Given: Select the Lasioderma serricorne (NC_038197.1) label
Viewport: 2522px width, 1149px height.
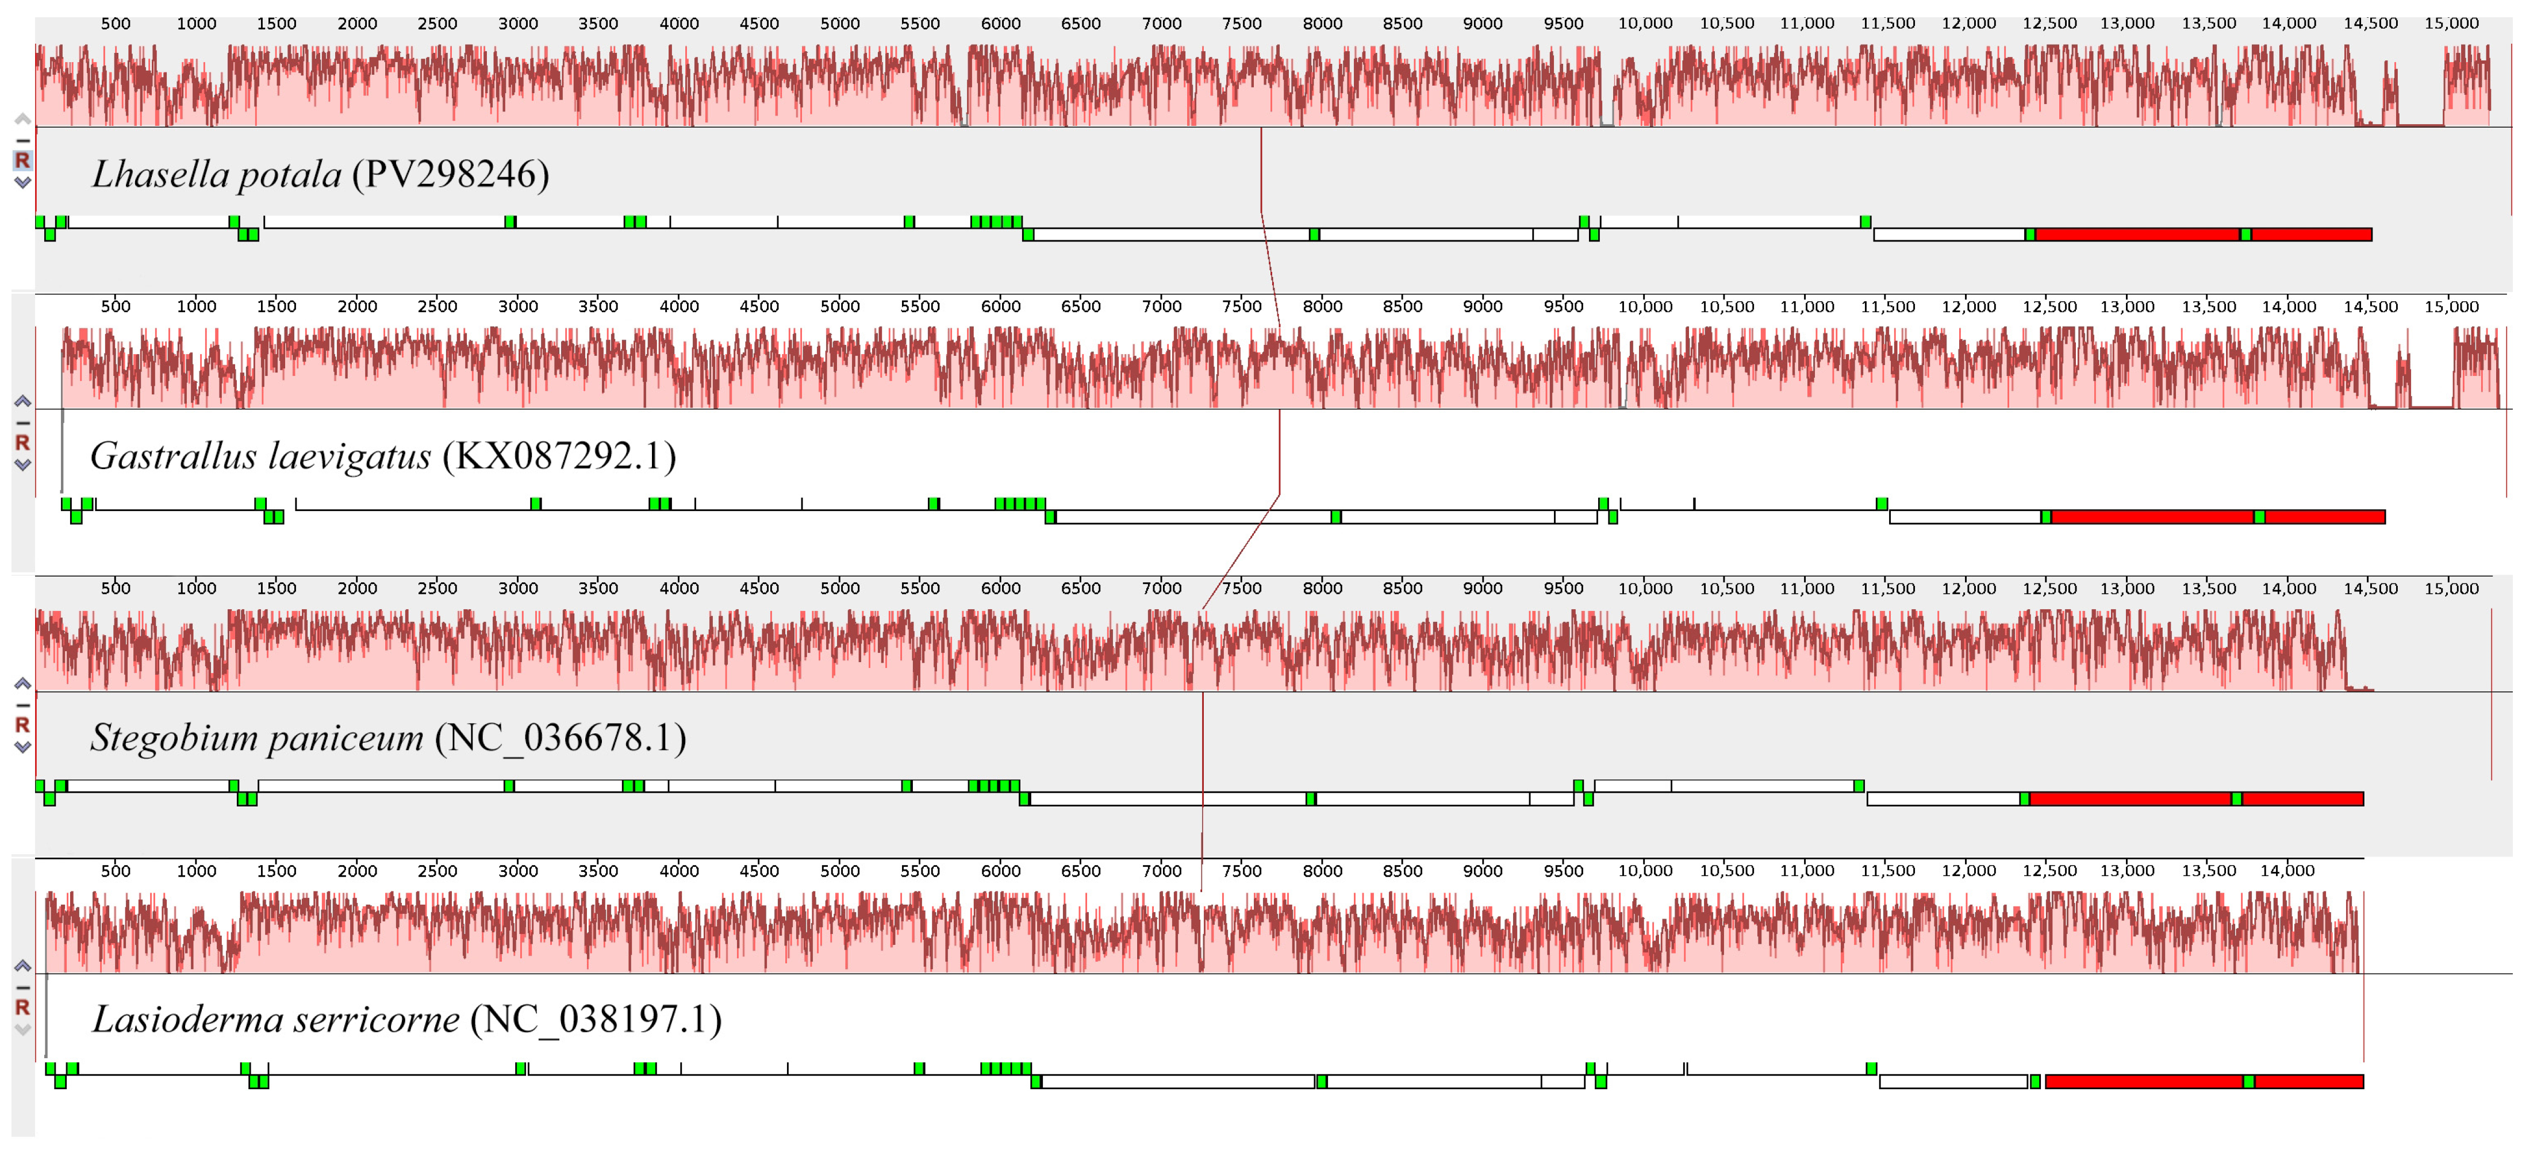Looking at the screenshot, I should coord(406,1020).
